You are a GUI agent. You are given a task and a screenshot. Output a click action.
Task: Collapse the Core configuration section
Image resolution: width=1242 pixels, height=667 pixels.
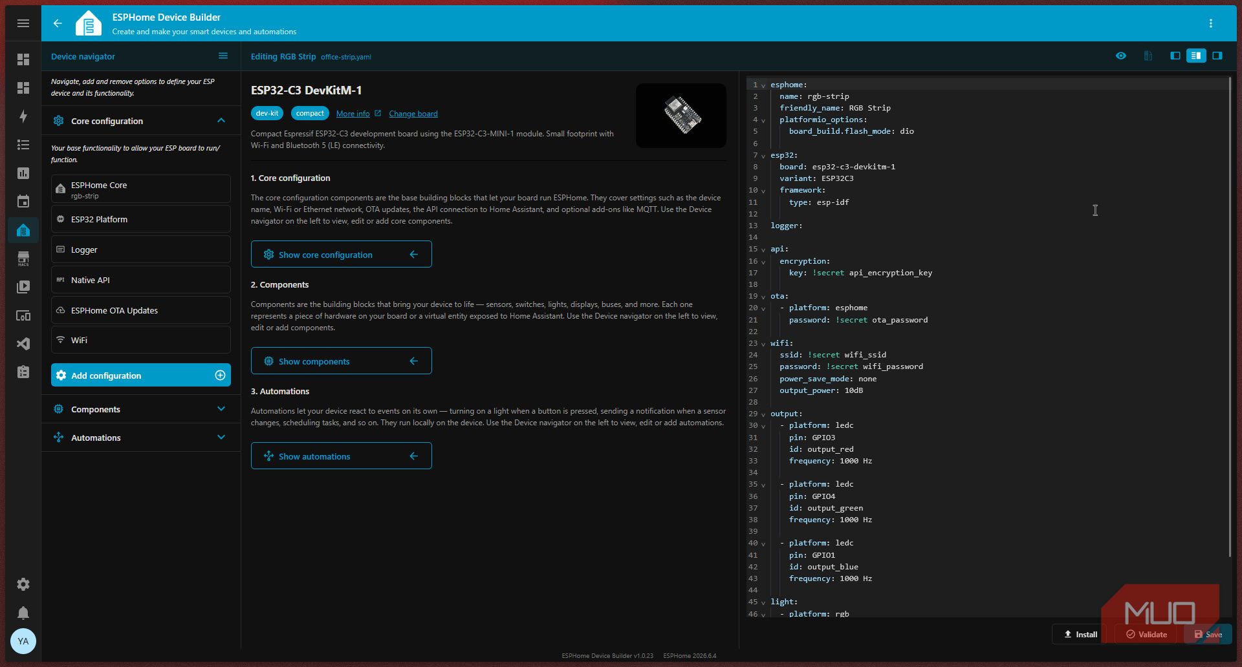click(221, 121)
